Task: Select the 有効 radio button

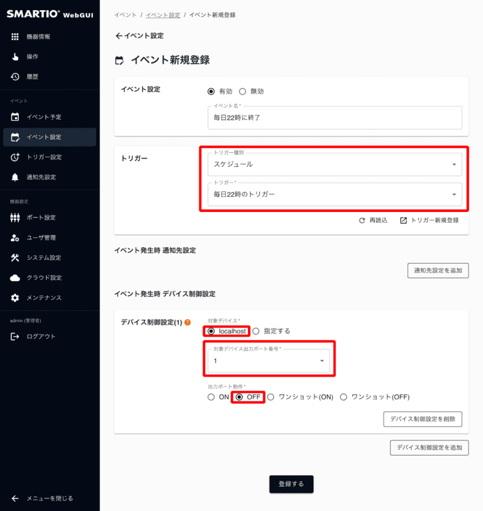Action: point(211,92)
